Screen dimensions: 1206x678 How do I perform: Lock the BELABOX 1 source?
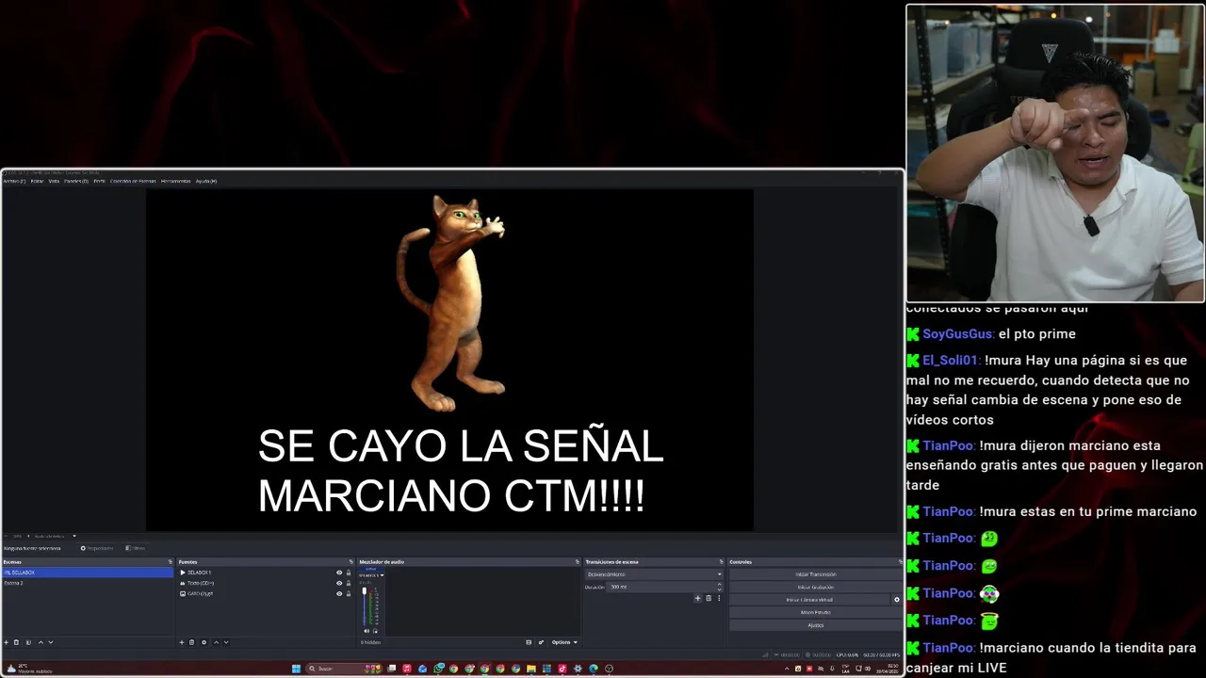pyautogui.click(x=349, y=573)
